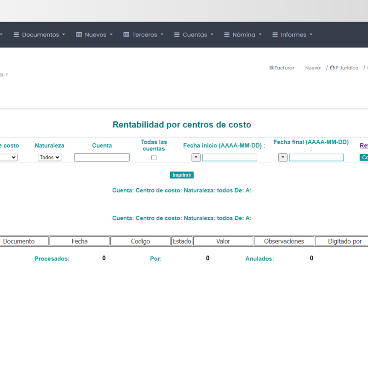
Task: Click the '=' button beside Fecha inicio
Action: point(196,157)
